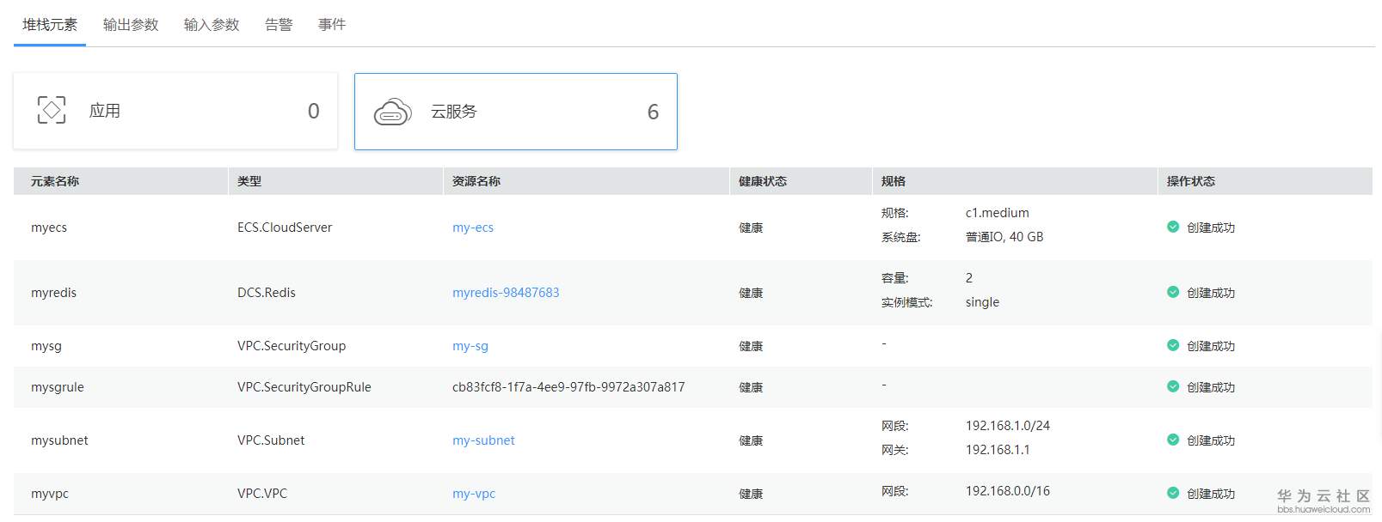Click green success icon in mysubnet row

click(x=1173, y=440)
